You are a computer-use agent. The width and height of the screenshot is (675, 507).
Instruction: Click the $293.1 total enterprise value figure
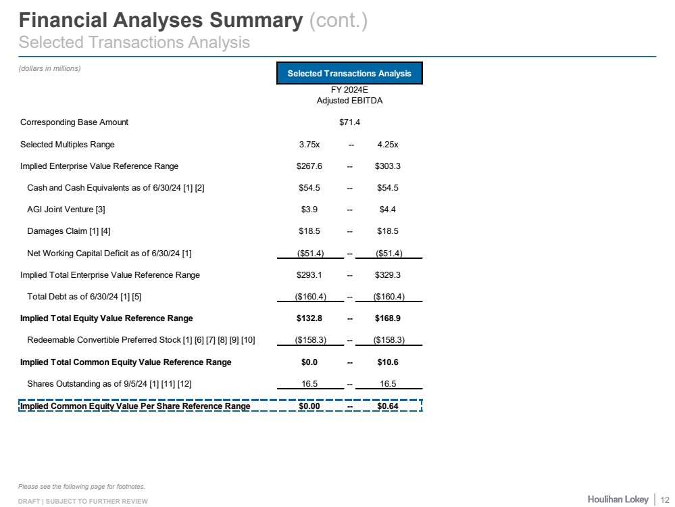(x=309, y=275)
